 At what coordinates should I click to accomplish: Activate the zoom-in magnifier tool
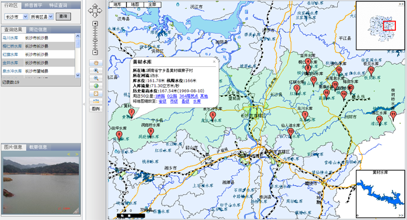96,70
